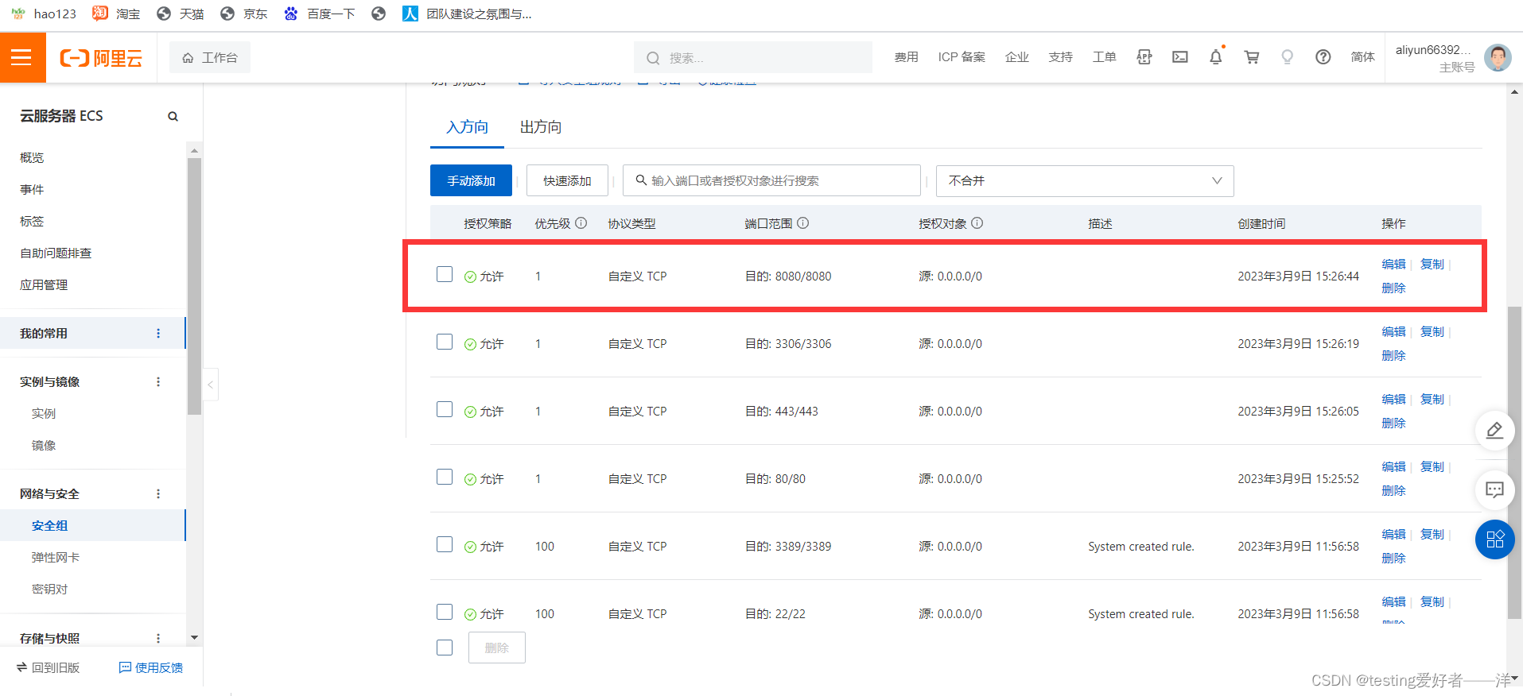This screenshot has width=1523, height=696.
Task: Select checkbox for port 3389/3389 rule
Action: 445,545
